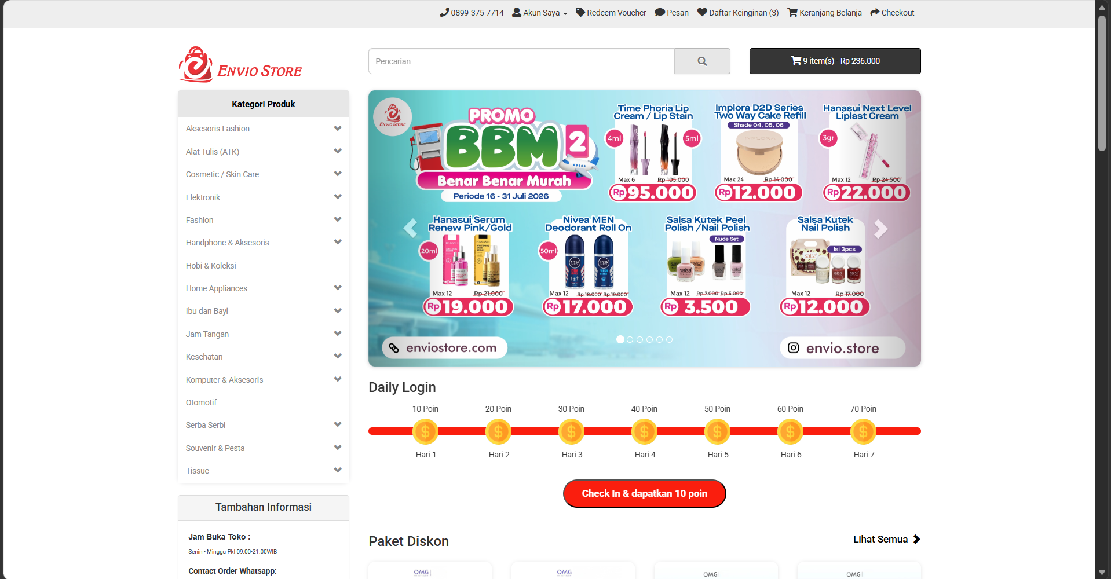The height and width of the screenshot is (579, 1111).
Task: Expand Cosmetic / Skin Care chevron
Action: (x=338, y=174)
